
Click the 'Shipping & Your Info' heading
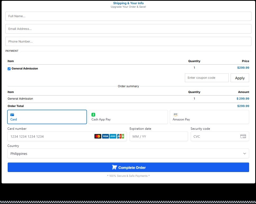pyautogui.click(x=128, y=3)
